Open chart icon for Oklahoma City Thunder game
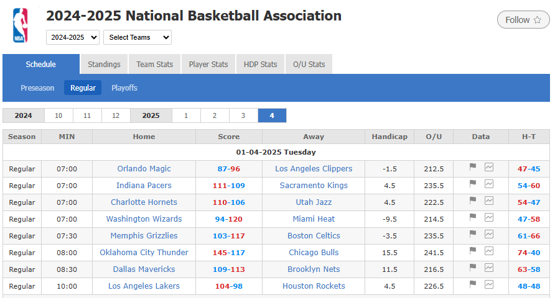 point(489,251)
